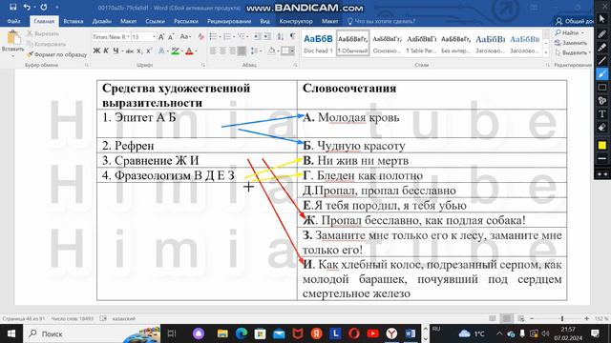Screen dimensions: 611x343
Task: Undo last action icon
Action: click(27, 7)
